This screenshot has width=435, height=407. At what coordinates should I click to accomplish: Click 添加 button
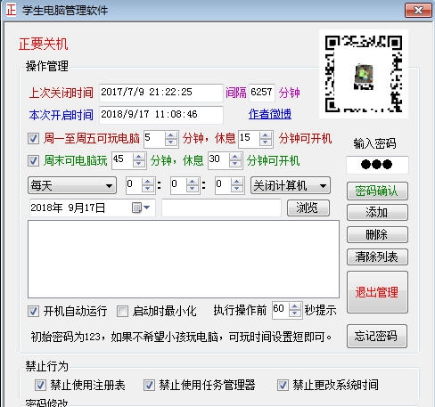click(x=377, y=213)
